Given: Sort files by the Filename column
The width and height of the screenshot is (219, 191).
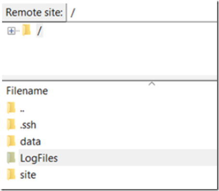Looking at the screenshot, I should tap(27, 91).
